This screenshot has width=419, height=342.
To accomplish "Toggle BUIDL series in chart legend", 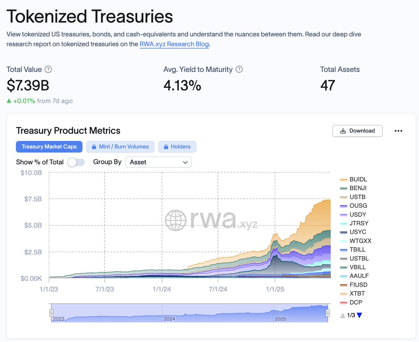I will pos(353,180).
